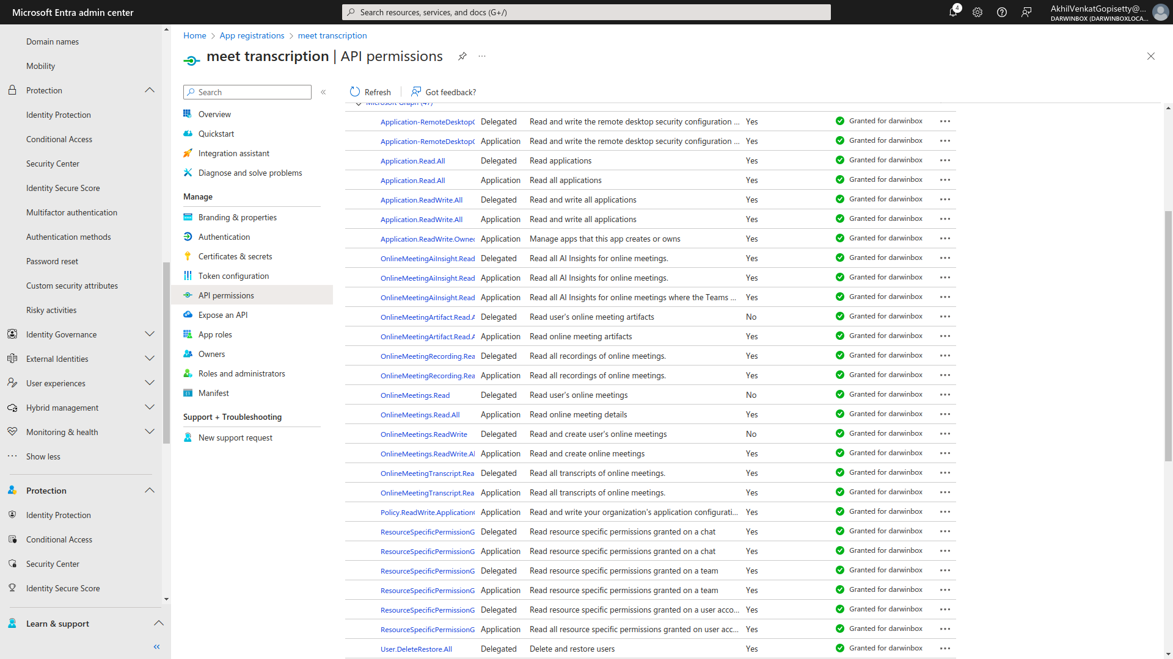Open more options for OnlineMeetings.Read row
1173x659 pixels.
pyautogui.click(x=945, y=395)
